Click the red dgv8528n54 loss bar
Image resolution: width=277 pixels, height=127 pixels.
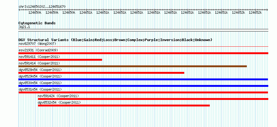click(x=101, y=73)
